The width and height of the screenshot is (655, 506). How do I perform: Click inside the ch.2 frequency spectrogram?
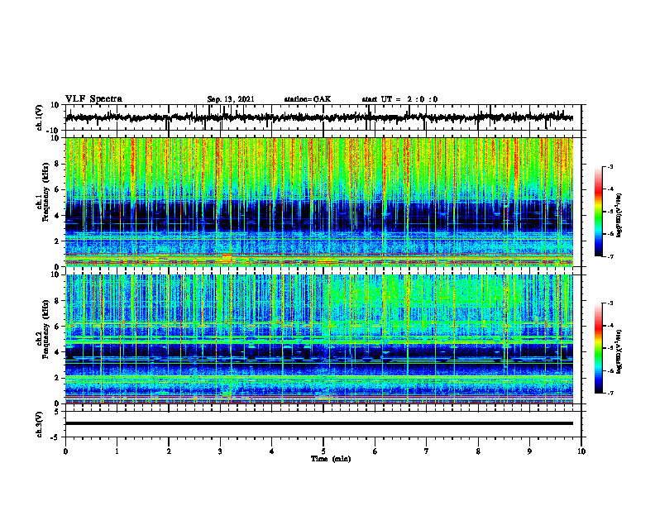point(318,339)
